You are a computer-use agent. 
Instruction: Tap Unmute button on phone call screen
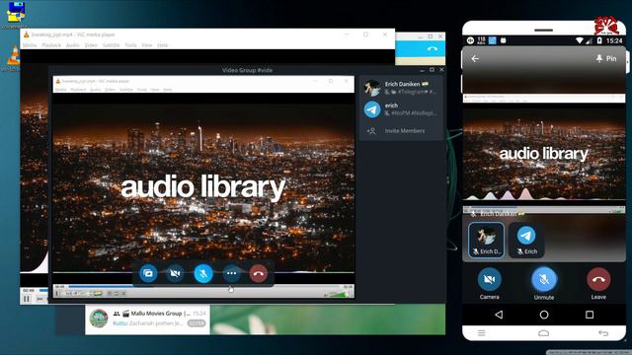tap(544, 283)
